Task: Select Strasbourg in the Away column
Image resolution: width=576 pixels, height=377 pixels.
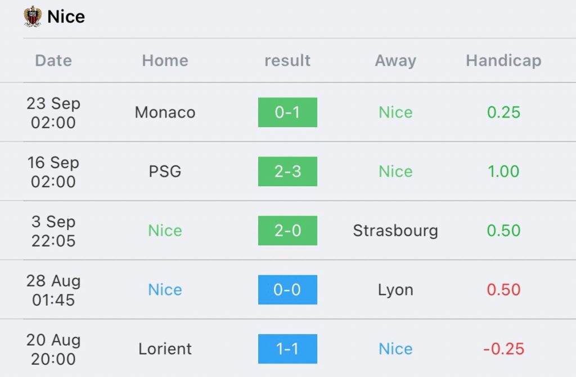Action: click(x=395, y=231)
